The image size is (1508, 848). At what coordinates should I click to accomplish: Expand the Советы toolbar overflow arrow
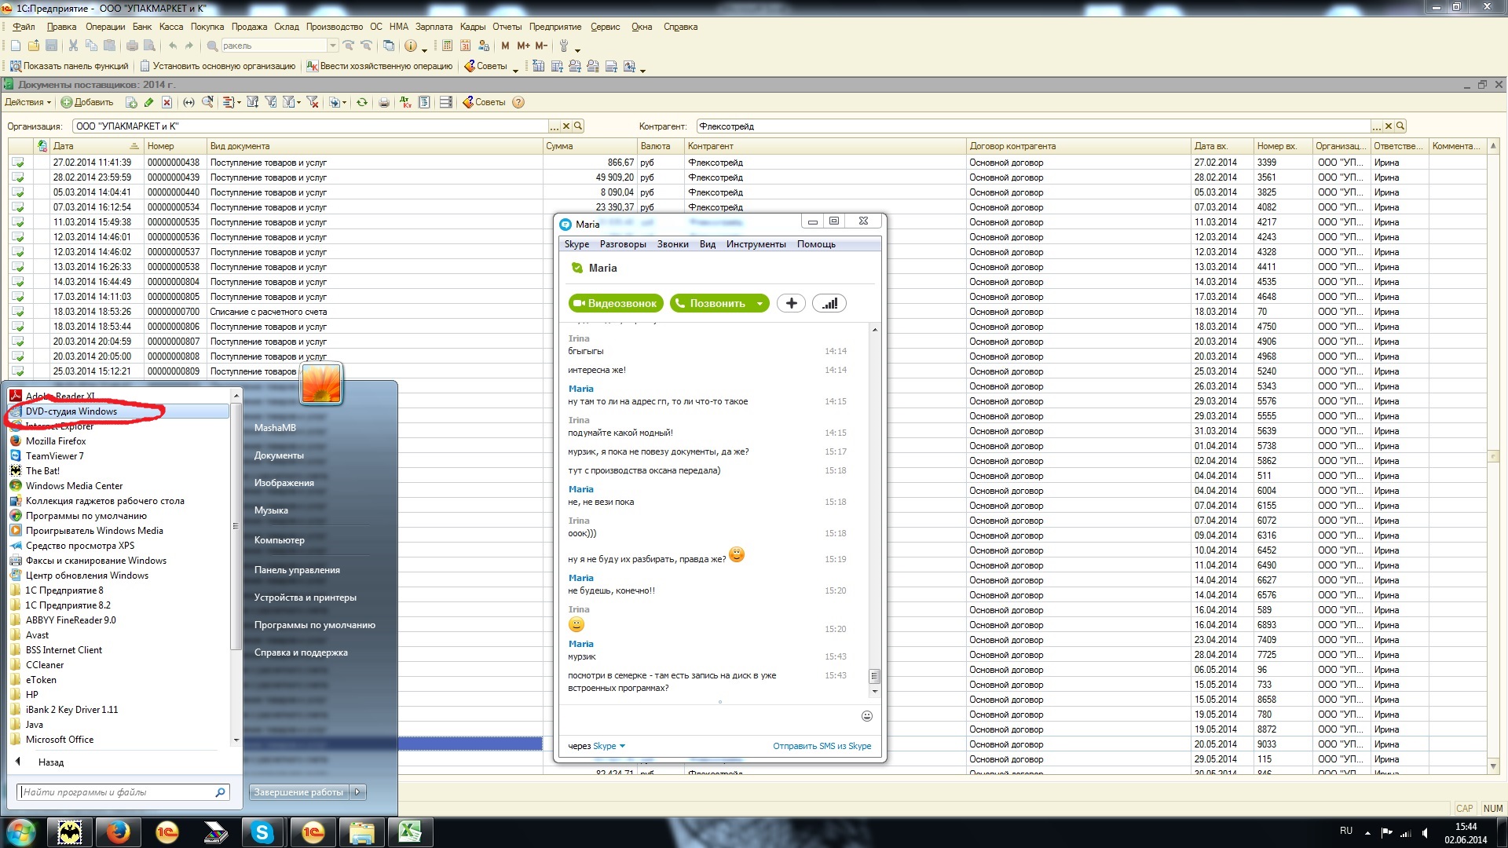click(x=515, y=69)
